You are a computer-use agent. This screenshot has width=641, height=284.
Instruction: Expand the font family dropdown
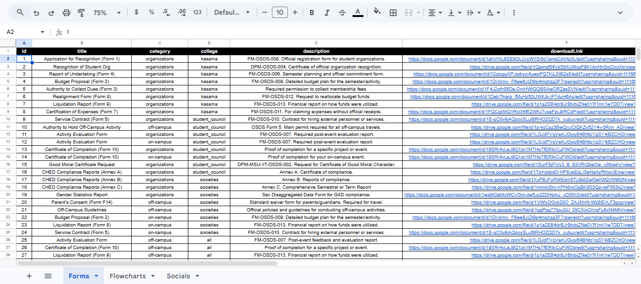click(232, 13)
